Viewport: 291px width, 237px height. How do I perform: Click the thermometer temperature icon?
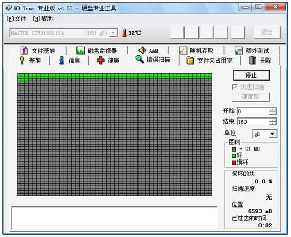[x=125, y=33]
